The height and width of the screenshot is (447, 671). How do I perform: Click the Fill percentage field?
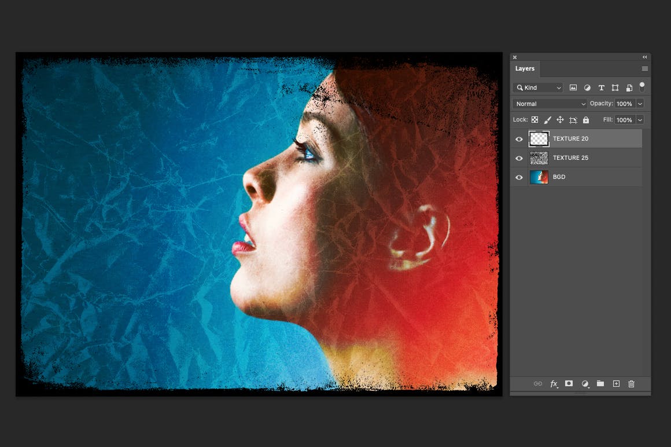624,120
